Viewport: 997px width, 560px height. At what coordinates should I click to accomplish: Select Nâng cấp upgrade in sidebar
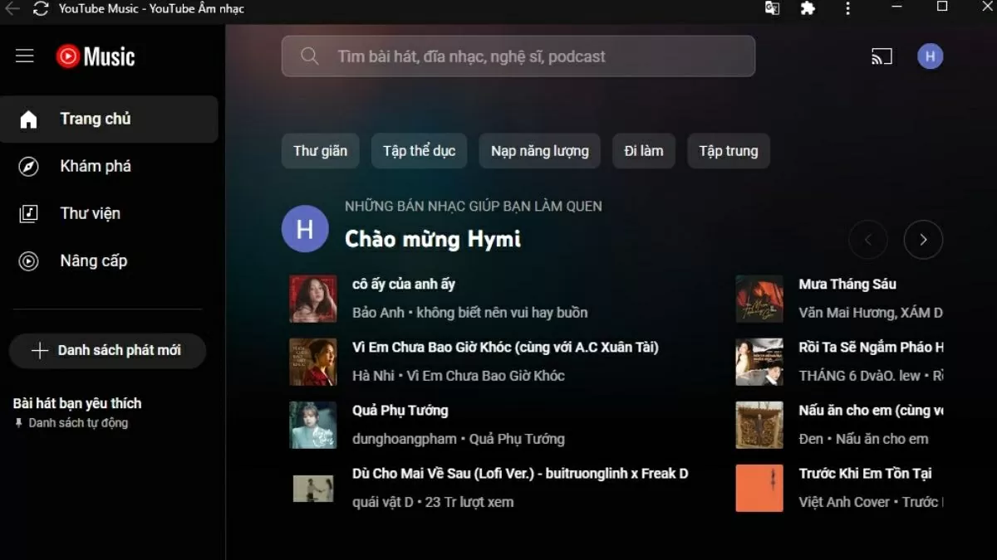click(x=93, y=261)
